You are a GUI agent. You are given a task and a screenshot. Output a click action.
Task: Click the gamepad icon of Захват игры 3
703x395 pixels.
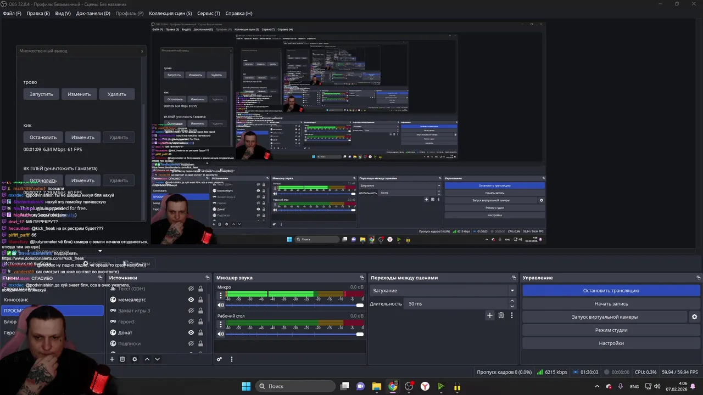(113, 311)
